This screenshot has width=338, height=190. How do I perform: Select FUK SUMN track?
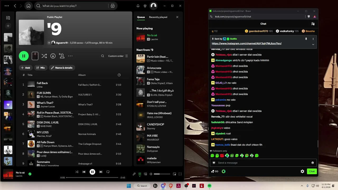pyautogui.click(x=44, y=93)
